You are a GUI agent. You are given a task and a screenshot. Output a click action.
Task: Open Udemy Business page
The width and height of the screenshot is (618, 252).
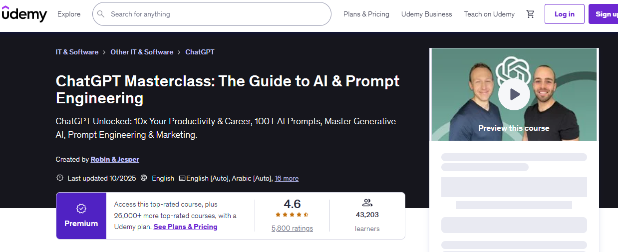pos(426,14)
